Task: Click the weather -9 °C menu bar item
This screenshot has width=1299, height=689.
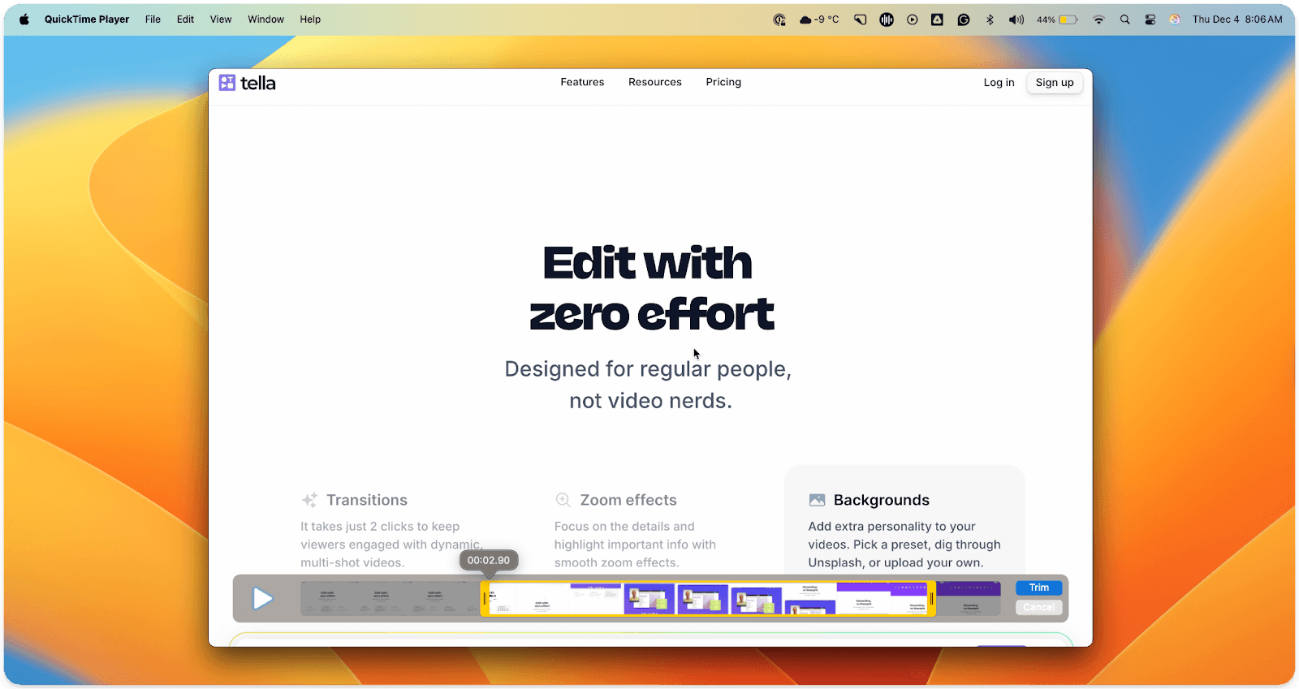Action: (819, 19)
